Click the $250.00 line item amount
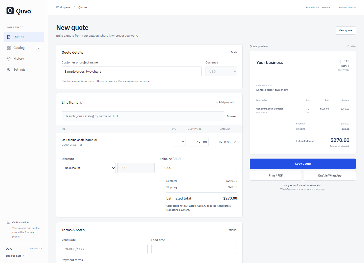 coord(224,142)
